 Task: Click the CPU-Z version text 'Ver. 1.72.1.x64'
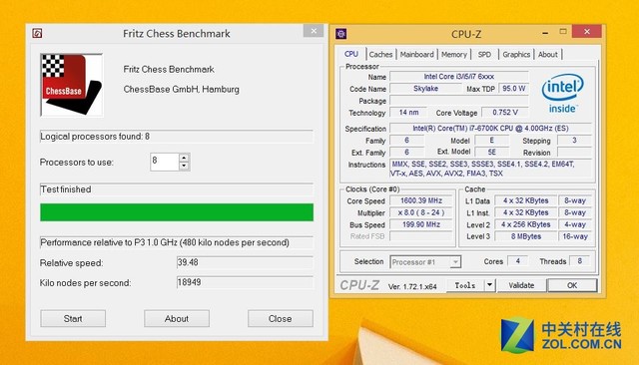(x=412, y=286)
